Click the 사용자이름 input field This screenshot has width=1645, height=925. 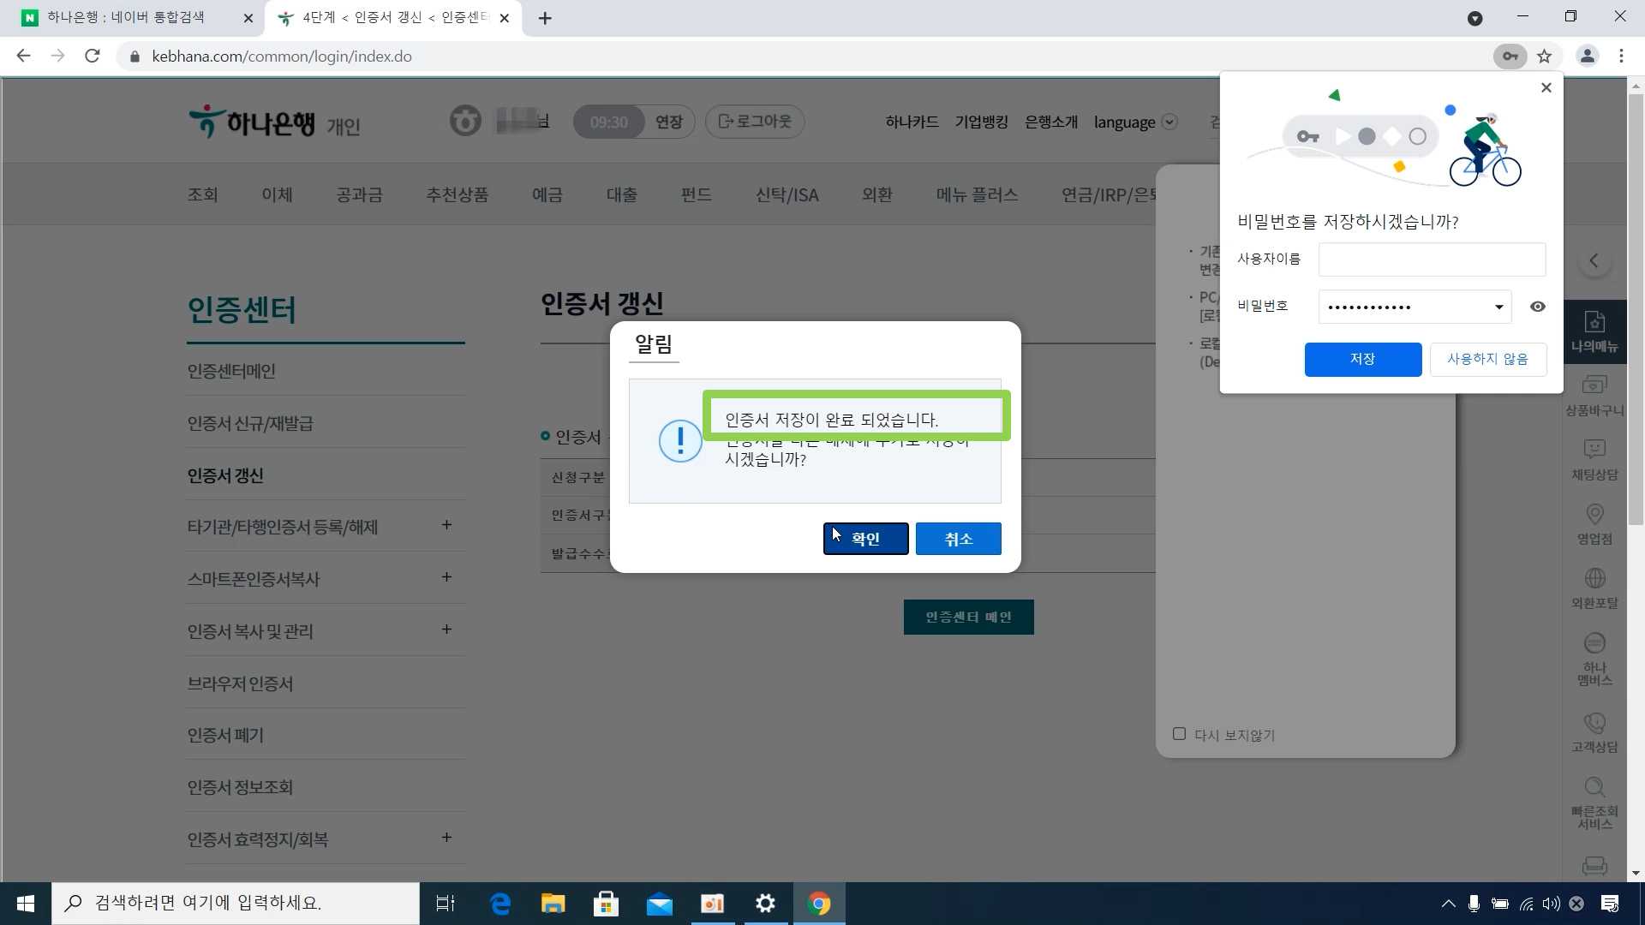1431,260
